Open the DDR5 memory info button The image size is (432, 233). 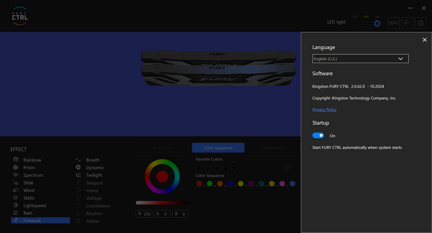[394, 23]
